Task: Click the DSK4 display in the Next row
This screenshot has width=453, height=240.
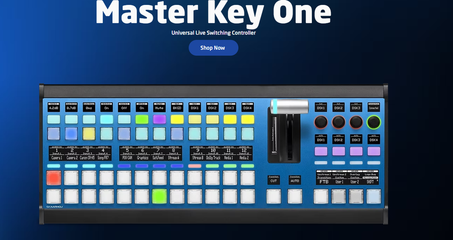Action: tap(248, 108)
